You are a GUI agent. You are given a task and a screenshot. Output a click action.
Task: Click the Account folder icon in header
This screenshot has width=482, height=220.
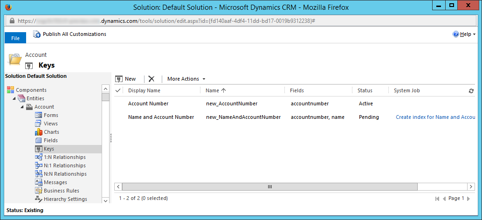pos(15,59)
